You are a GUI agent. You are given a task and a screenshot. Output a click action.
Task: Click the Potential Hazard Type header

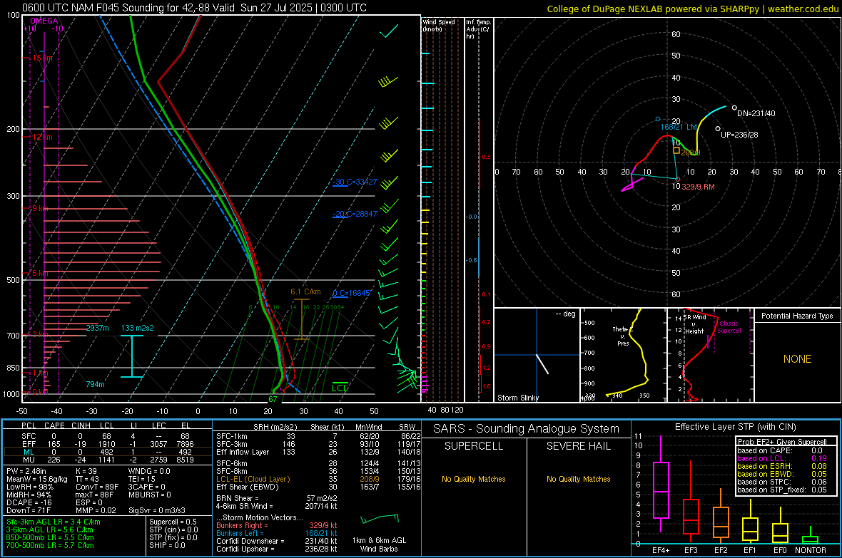pos(797,316)
